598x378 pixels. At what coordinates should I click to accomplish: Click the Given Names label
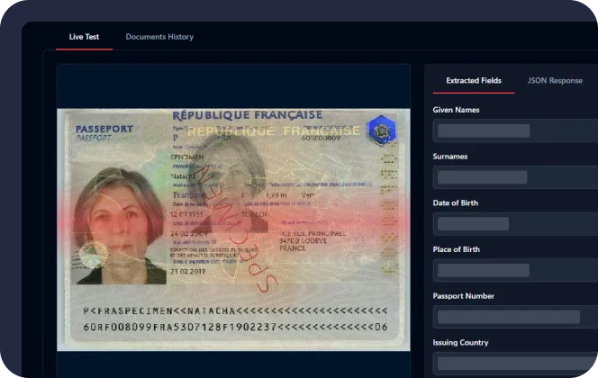pos(456,110)
